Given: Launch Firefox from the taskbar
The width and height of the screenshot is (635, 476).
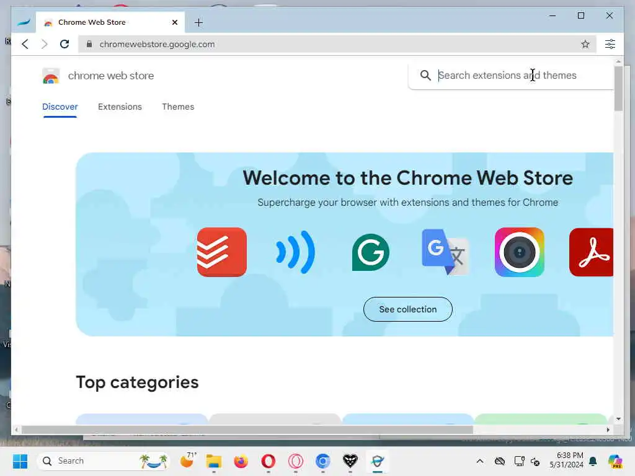Looking at the screenshot, I should (x=241, y=461).
